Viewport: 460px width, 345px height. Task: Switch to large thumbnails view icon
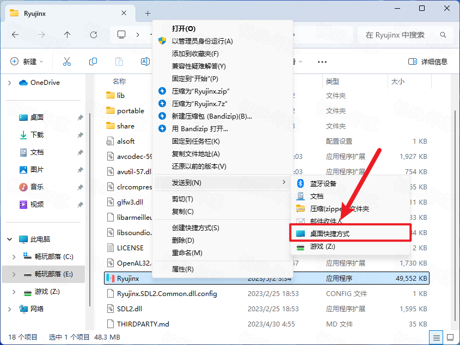pyautogui.click(x=450, y=337)
